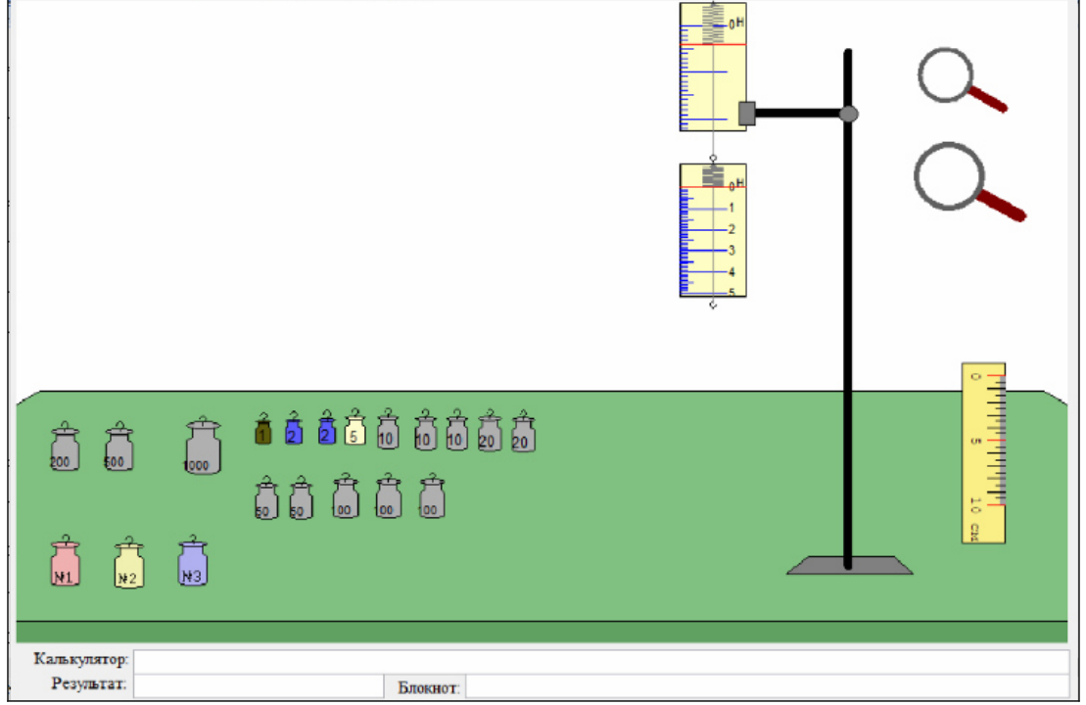Focus the Блокнот text field

768,687
